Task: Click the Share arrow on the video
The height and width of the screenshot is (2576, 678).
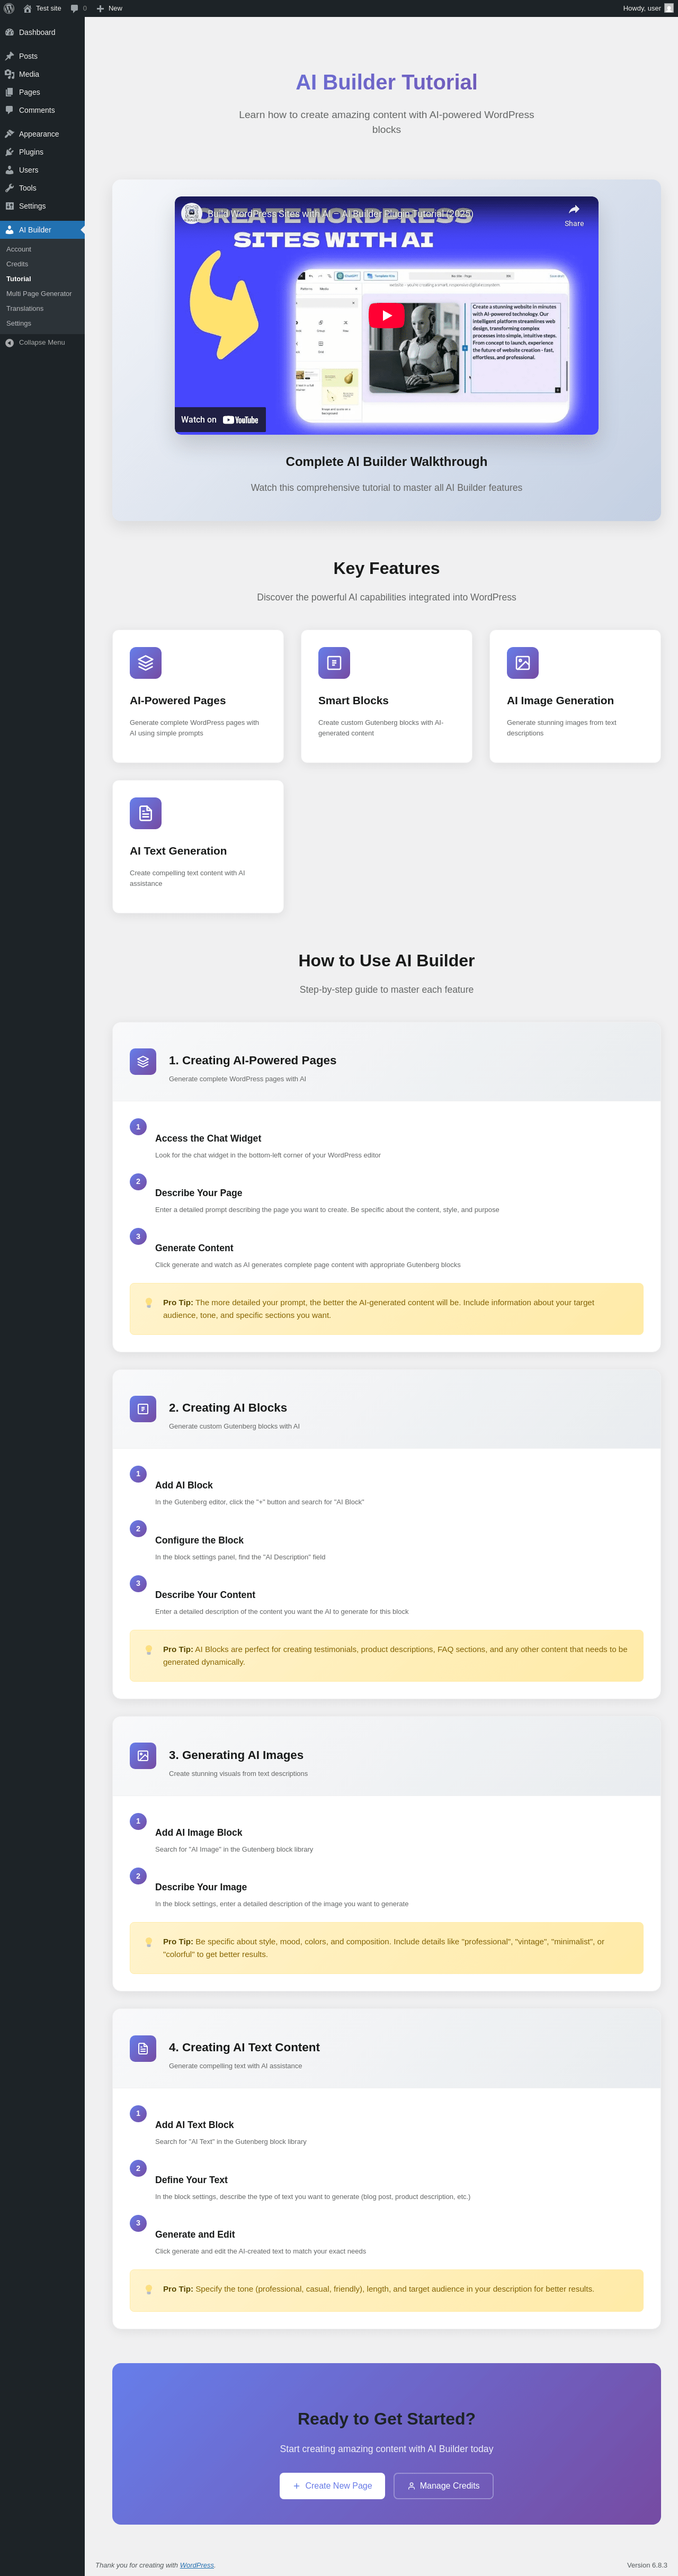Action: tap(574, 215)
